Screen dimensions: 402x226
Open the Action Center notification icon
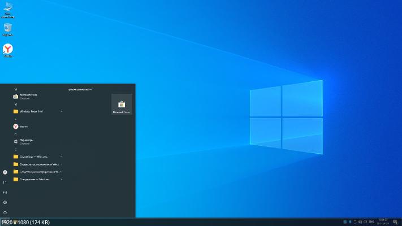pyautogui.click(x=395, y=221)
